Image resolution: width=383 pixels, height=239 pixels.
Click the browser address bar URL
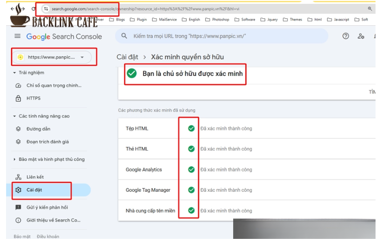tap(146, 9)
